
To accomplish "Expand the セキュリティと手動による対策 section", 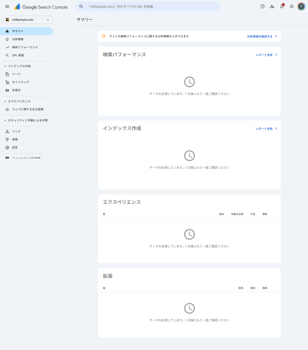I will tap(26, 120).
